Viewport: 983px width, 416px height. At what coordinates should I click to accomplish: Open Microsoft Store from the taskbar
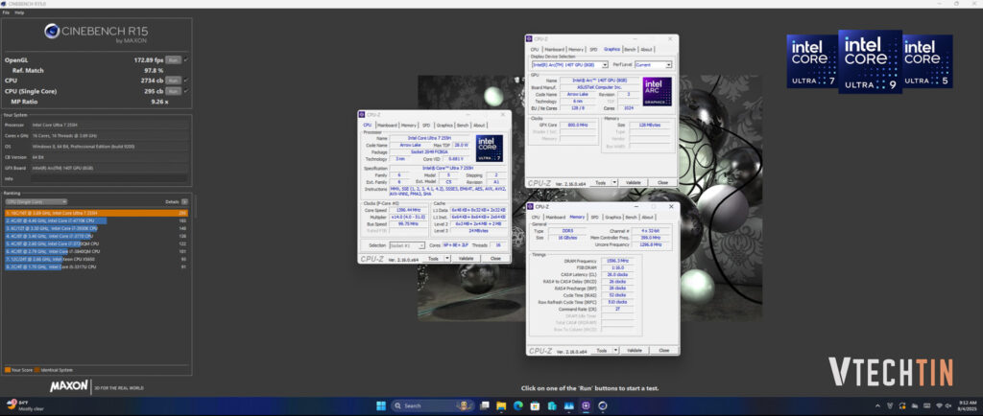point(535,405)
